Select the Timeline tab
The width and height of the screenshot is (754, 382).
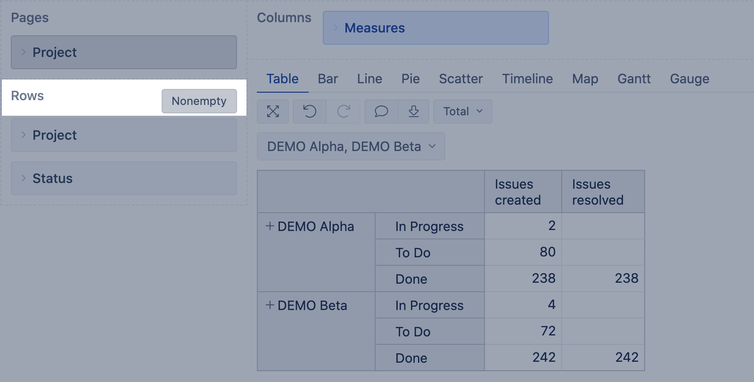(x=527, y=79)
